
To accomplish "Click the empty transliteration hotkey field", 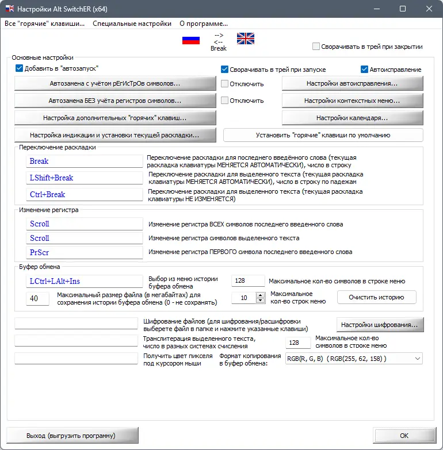I will click(76, 341).
